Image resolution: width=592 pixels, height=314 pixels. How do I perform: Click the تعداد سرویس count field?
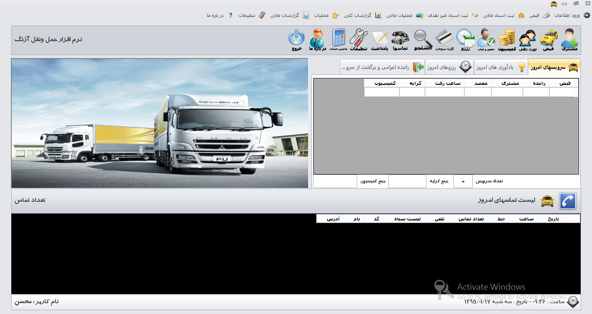[x=463, y=181]
